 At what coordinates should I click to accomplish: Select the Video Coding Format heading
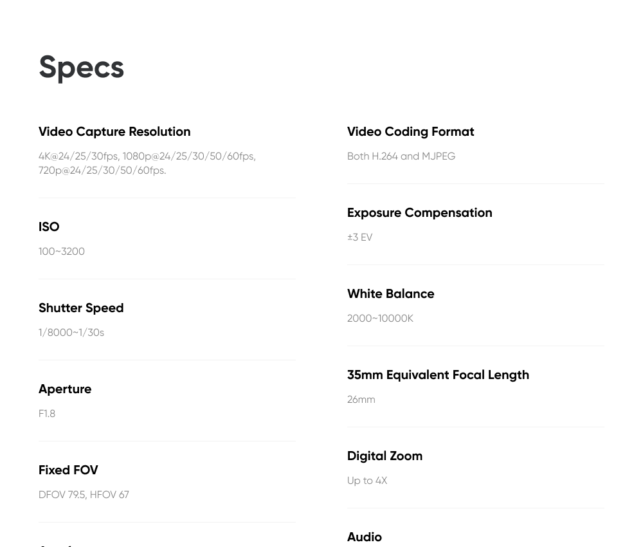tap(410, 132)
